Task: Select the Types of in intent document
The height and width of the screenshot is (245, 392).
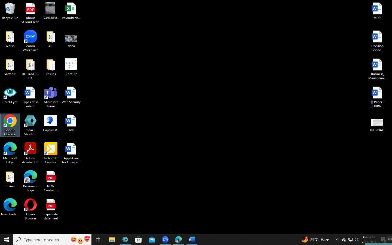Action: pyautogui.click(x=30, y=97)
